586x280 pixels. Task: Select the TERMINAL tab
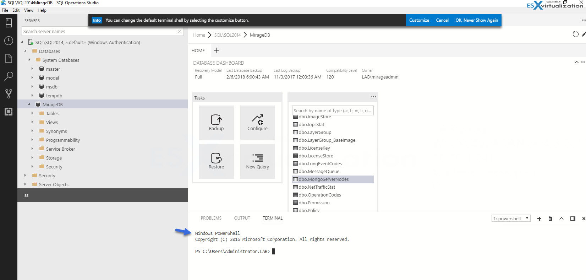click(x=273, y=218)
